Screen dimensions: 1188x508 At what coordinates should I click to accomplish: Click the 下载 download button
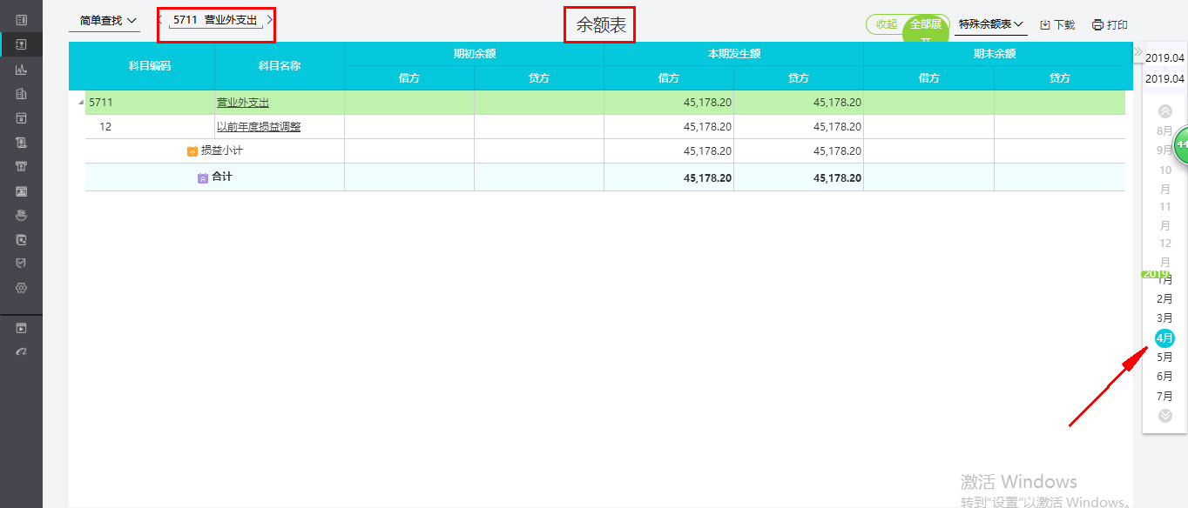tap(1057, 25)
